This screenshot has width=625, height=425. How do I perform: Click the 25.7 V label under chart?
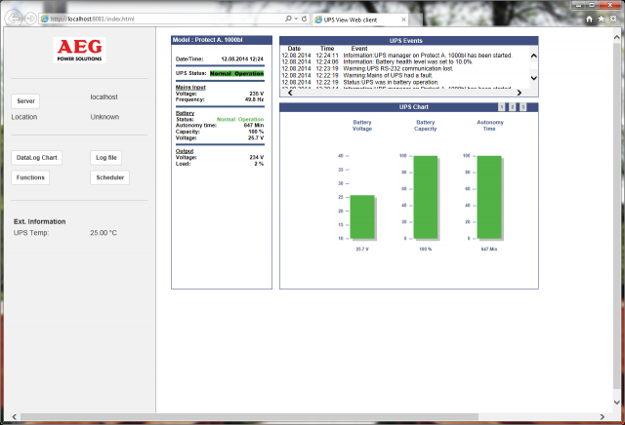[362, 250]
